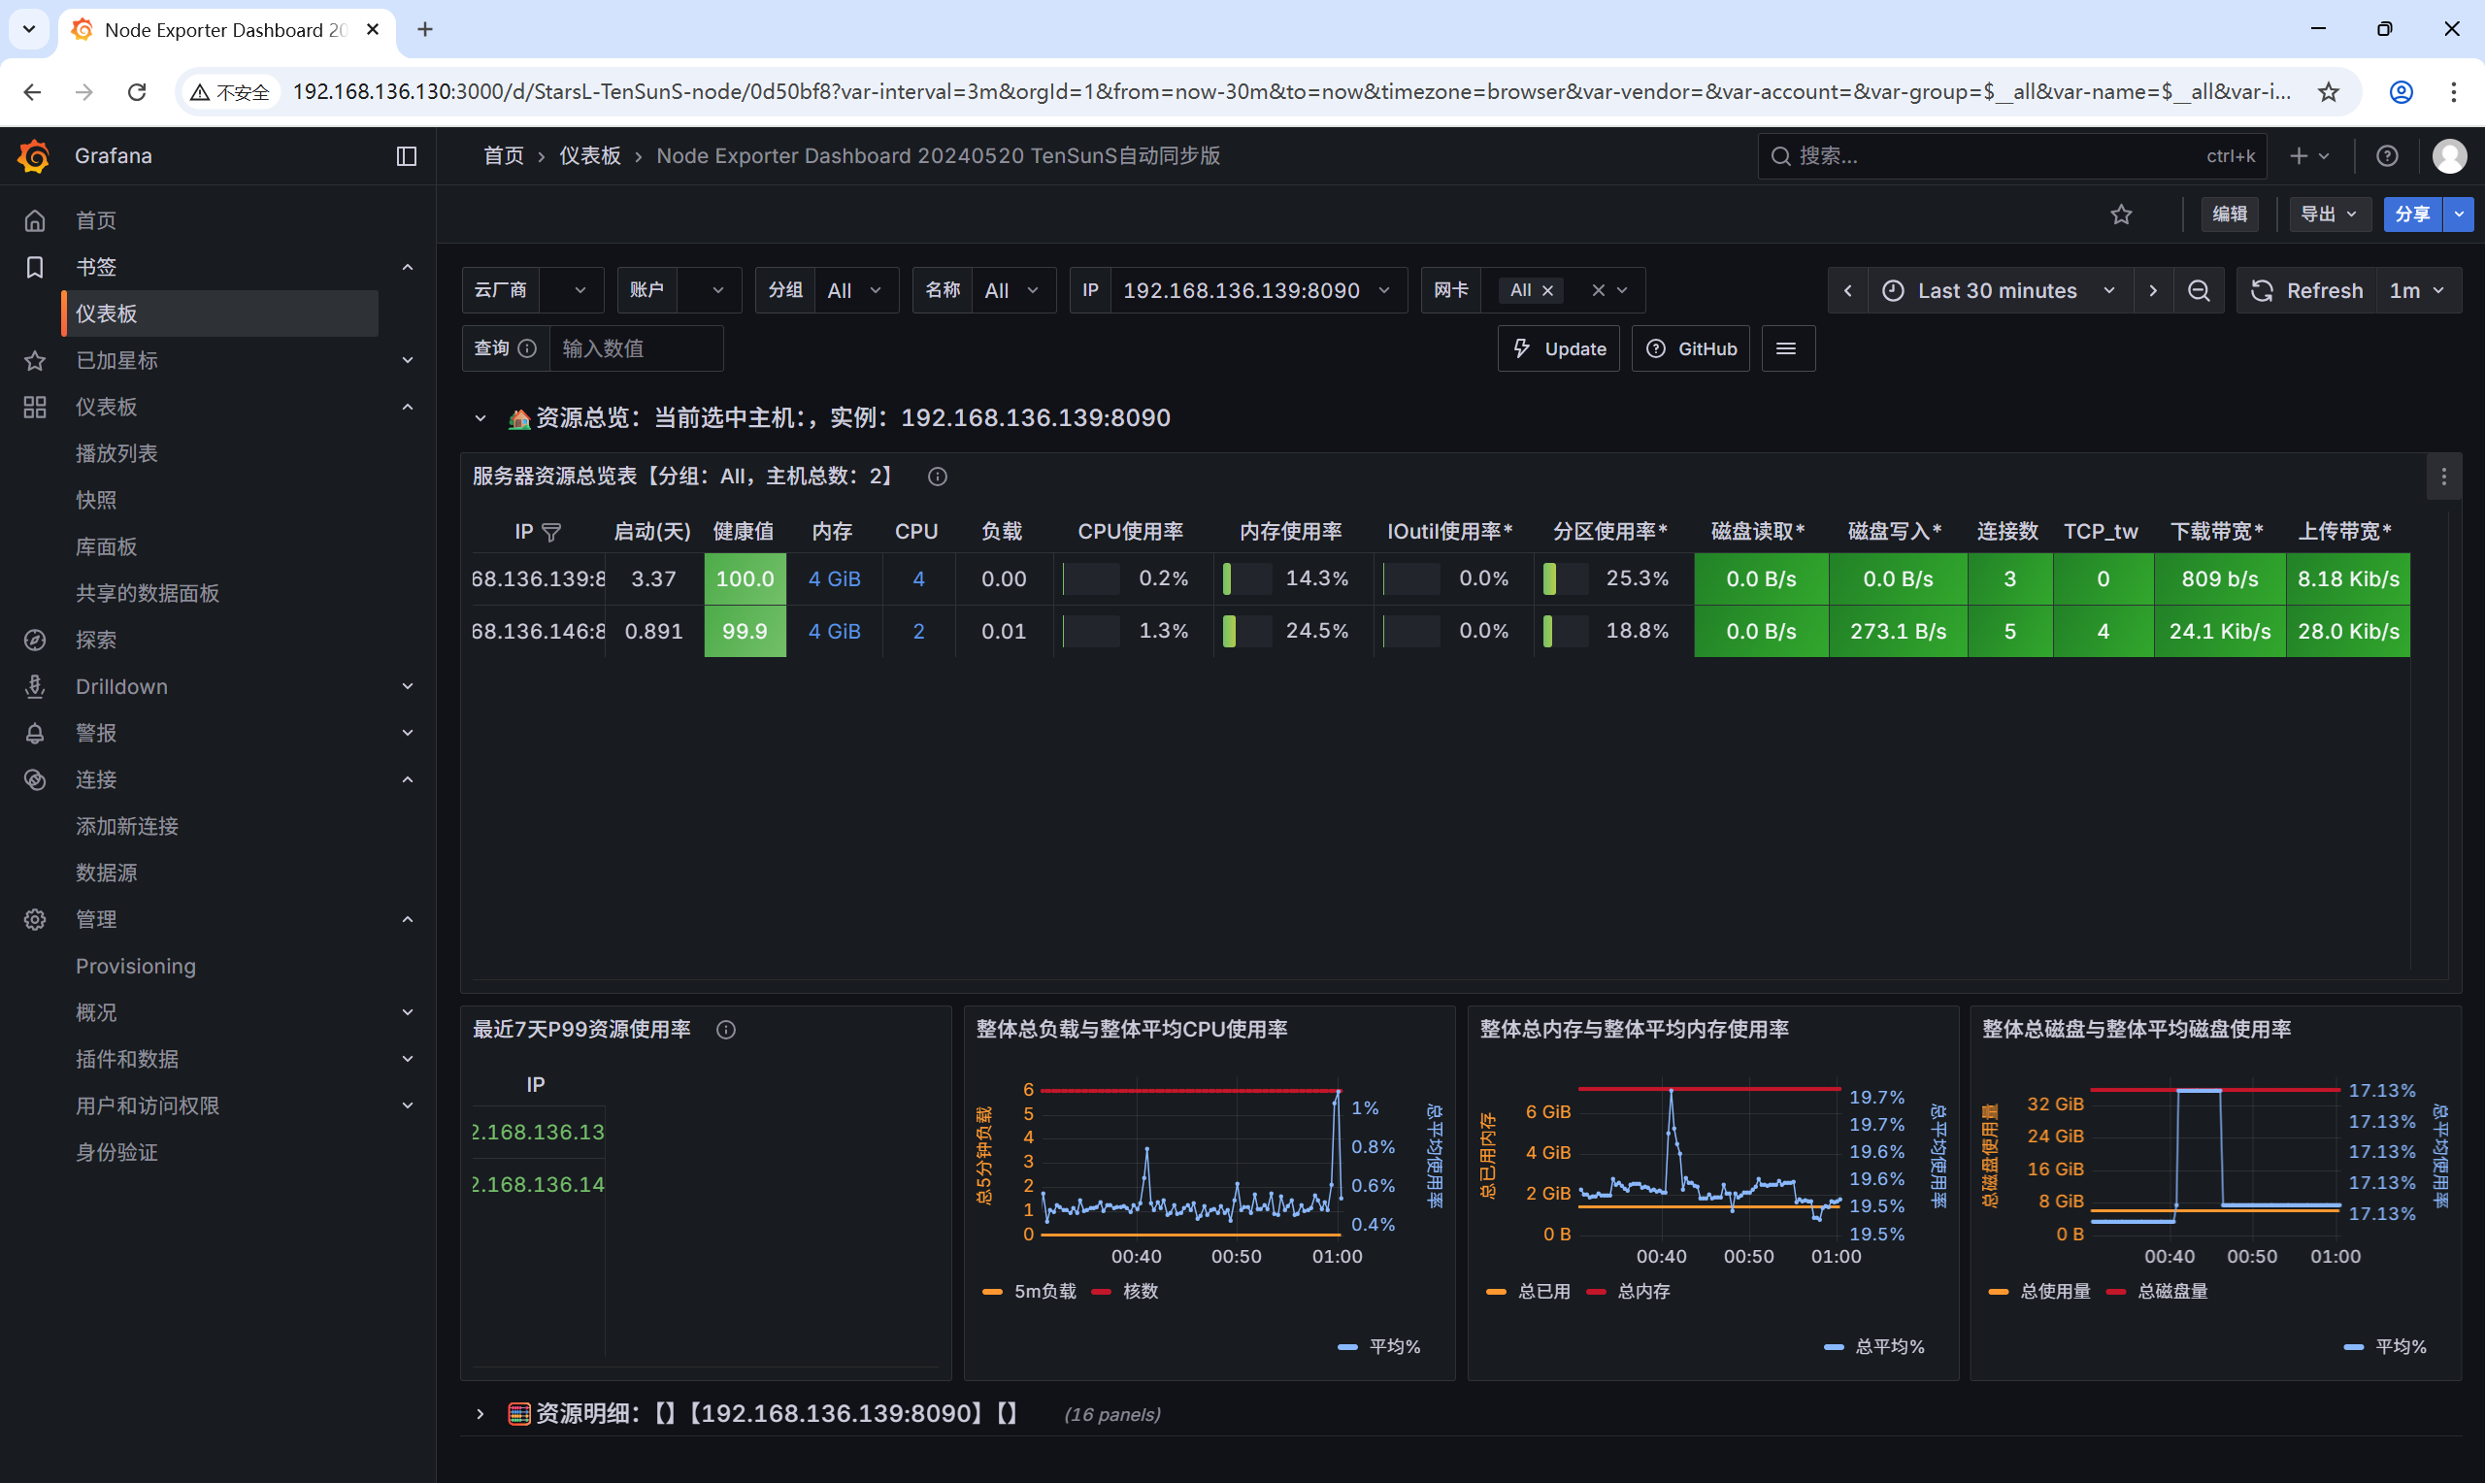Screen dimensions: 2485x1483
Task: Click the 编辑 dashboard button
Action: [x=2229, y=214]
